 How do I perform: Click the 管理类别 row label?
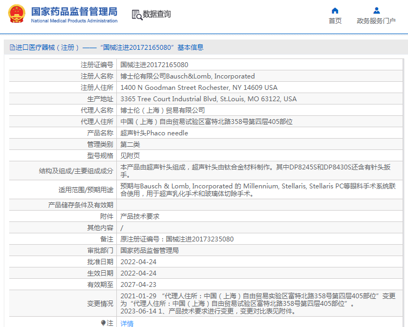coord(100,145)
